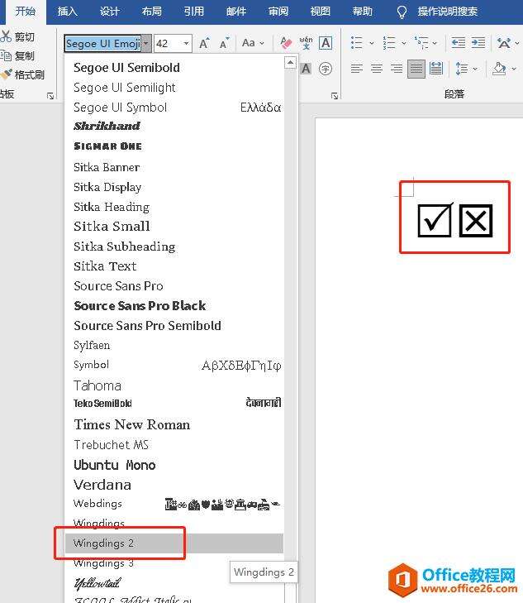Screen dimensions: 523x603
Task: Open the Asian layout (A with arrows) tool
Action: 504,43
